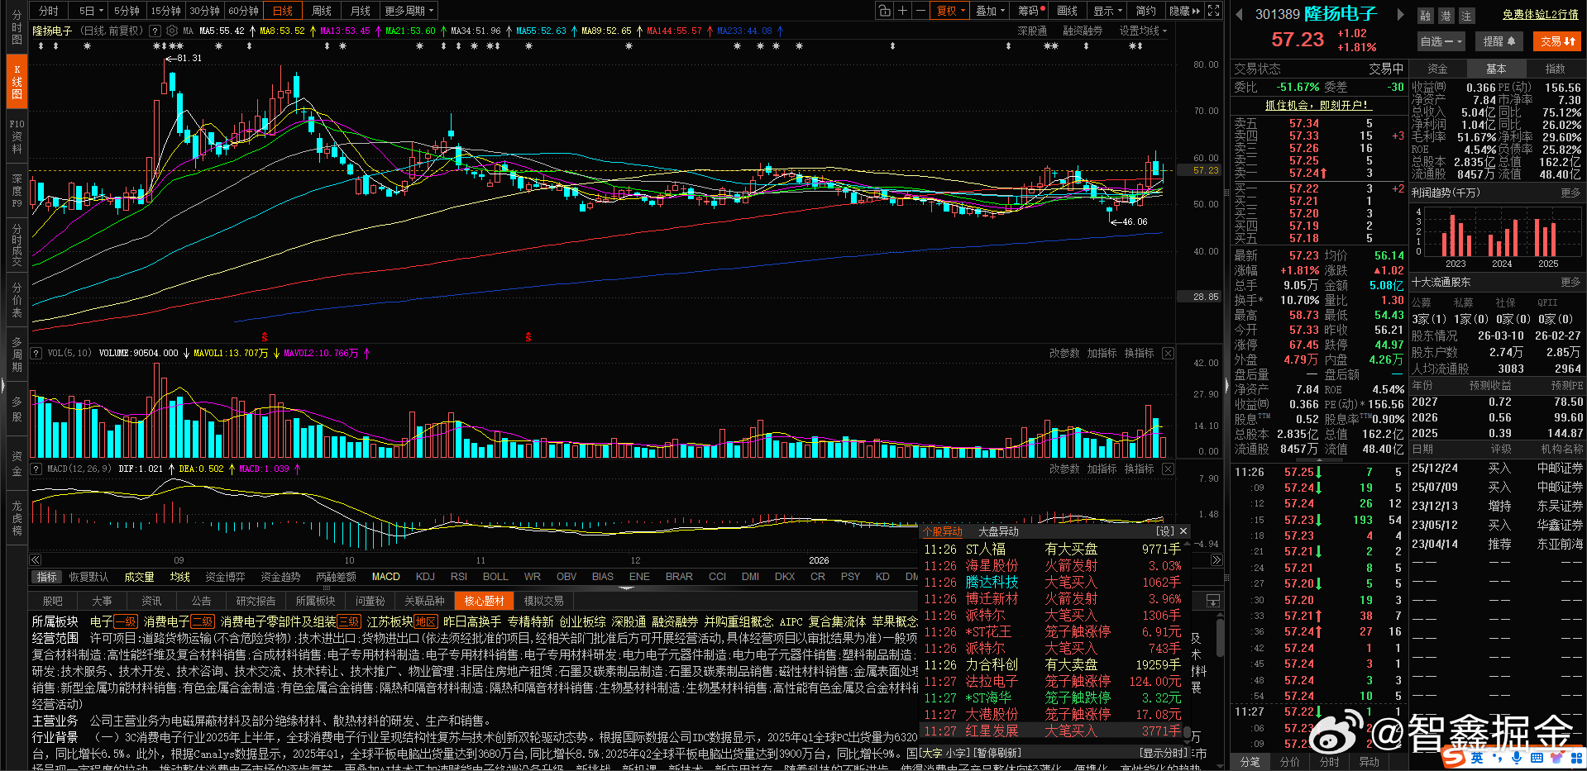Screen dimensions: 1587x771
Task: Switch indicator to RSI
Action: [x=459, y=577]
